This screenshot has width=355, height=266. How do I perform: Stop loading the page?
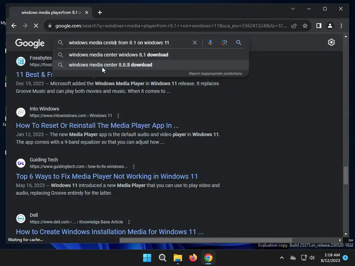click(x=36, y=26)
